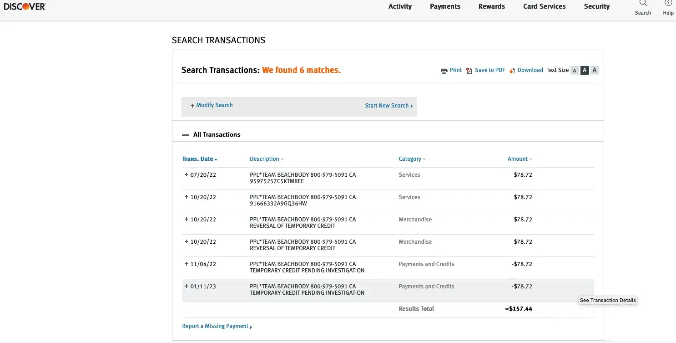Click the Print printer icon
The width and height of the screenshot is (676, 343).
point(444,71)
